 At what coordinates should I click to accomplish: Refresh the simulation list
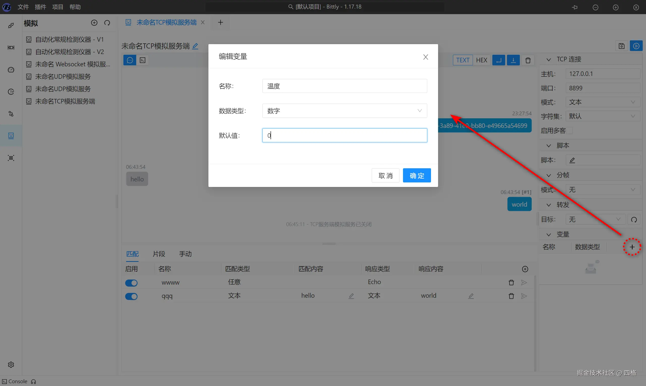(x=107, y=23)
